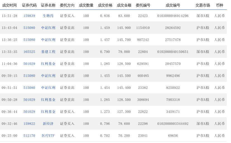Viewport: 231px width, 143px height.
Task: Open 红利基金 in the 09:36:44 row
Action: click(x=48, y=112)
